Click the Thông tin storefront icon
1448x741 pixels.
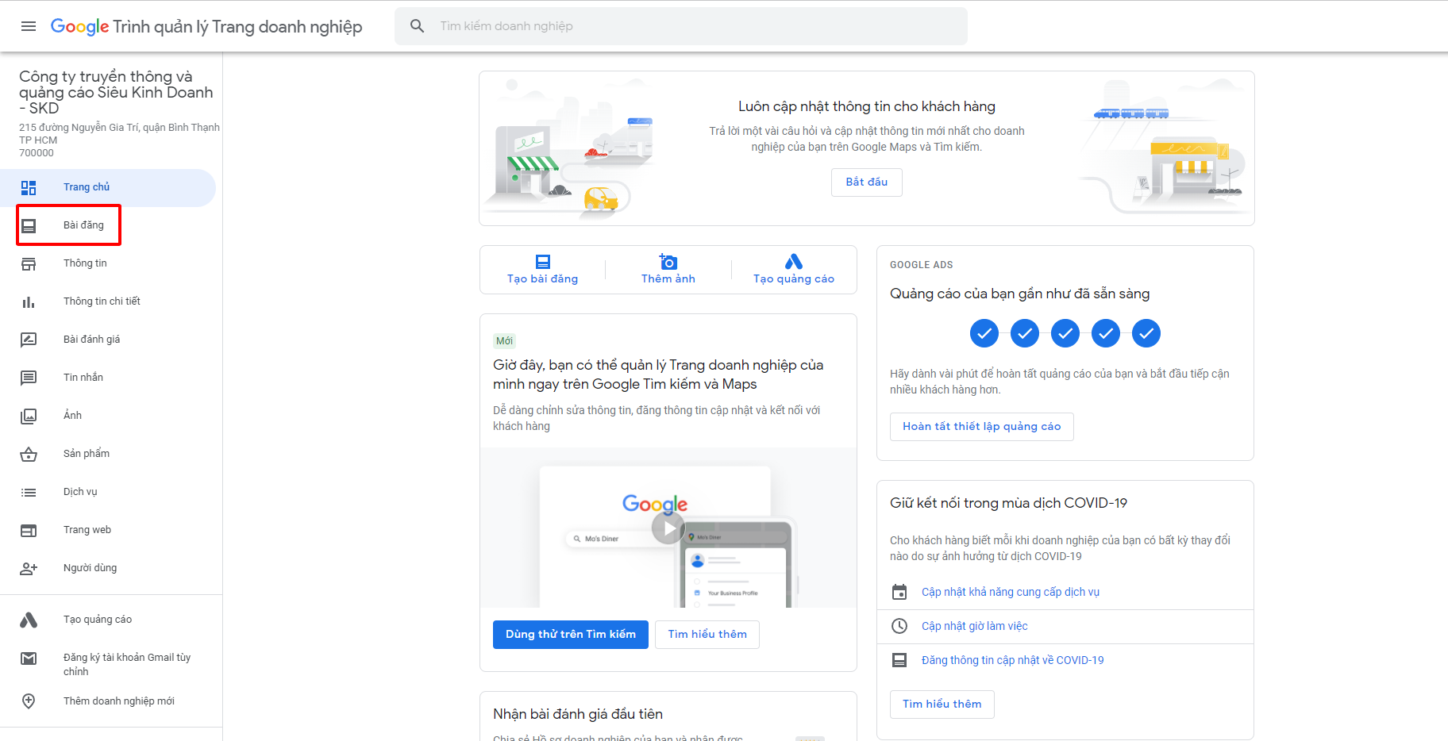tap(29, 264)
